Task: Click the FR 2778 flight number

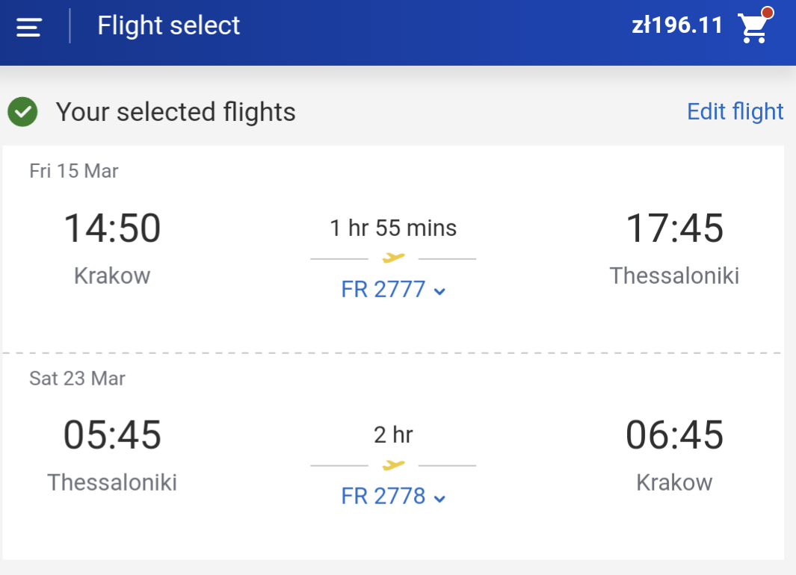Action: [383, 496]
